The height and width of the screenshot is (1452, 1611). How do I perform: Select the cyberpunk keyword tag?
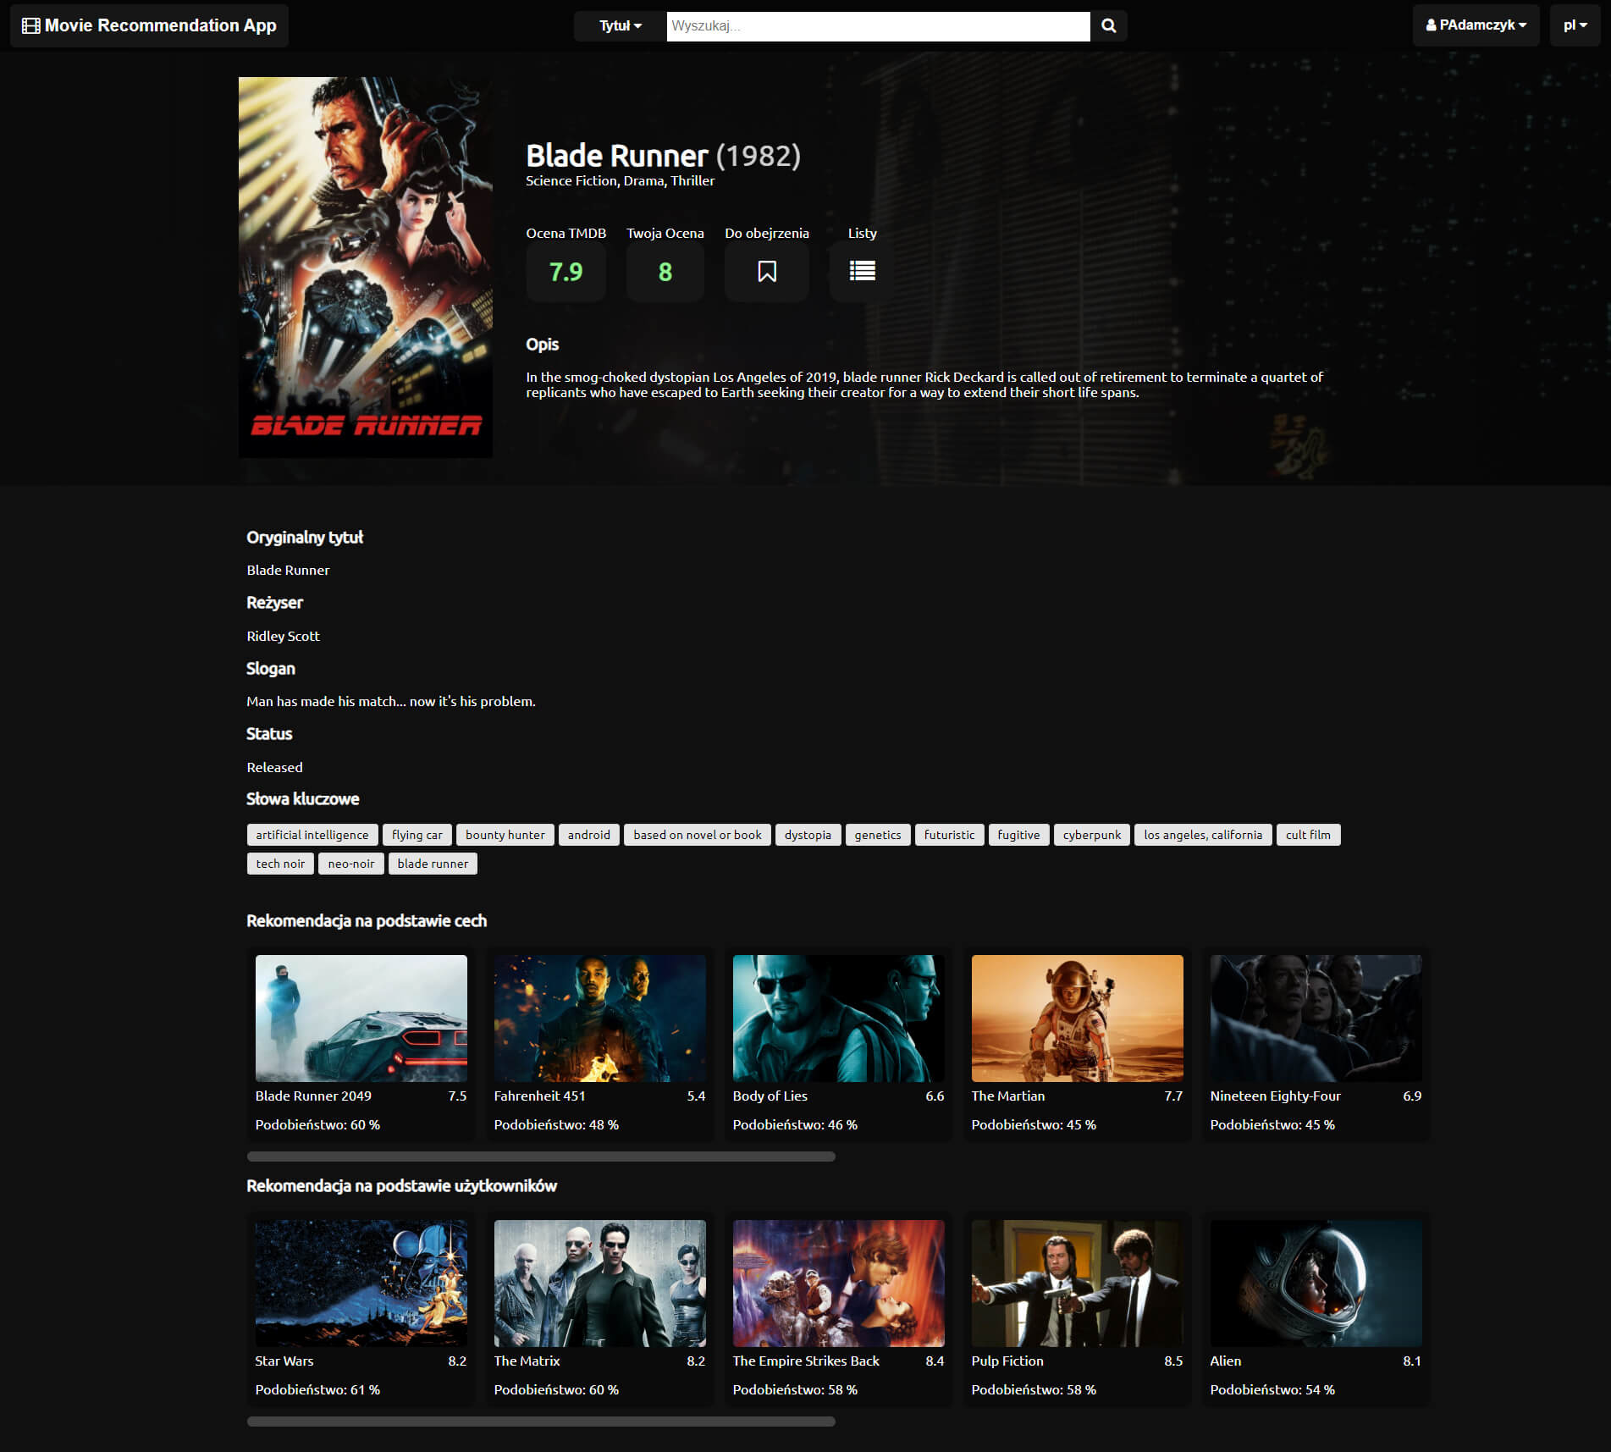(x=1092, y=835)
